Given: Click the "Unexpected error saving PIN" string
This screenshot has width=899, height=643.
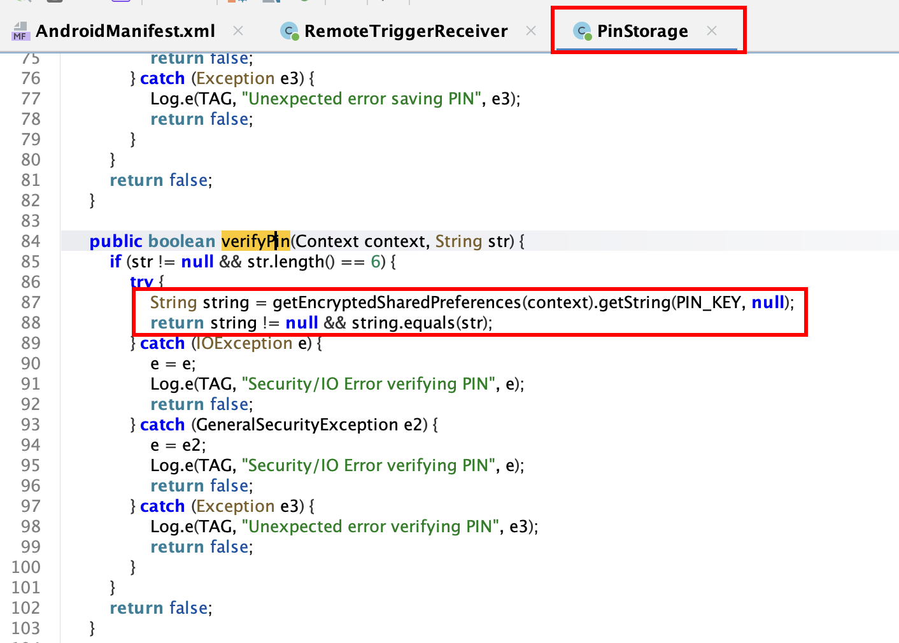Looking at the screenshot, I should (362, 99).
